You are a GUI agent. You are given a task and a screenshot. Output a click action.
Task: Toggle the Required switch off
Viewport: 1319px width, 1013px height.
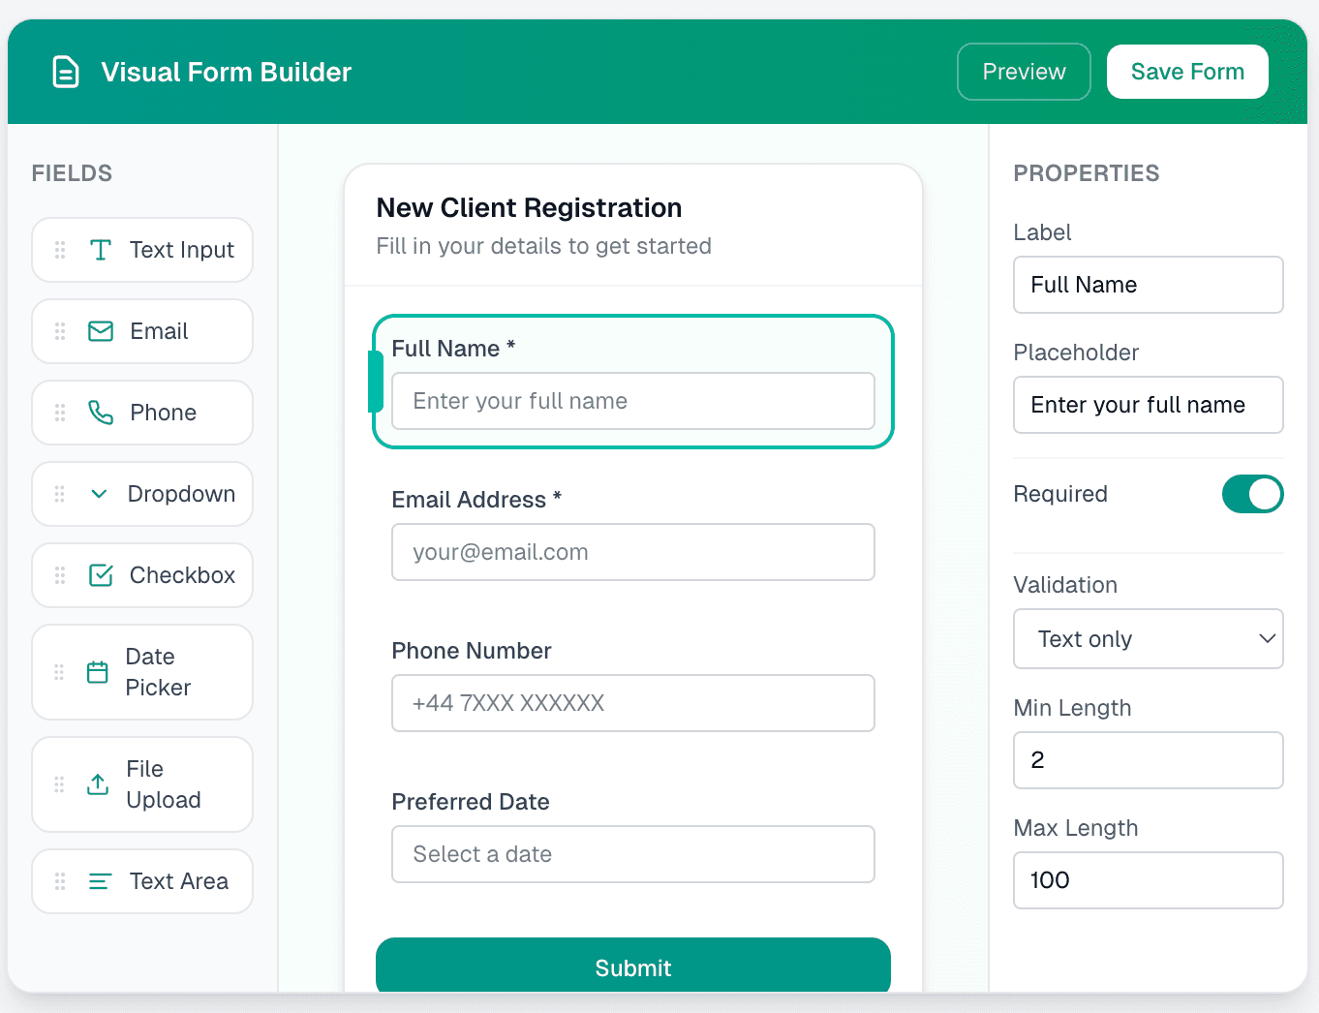pos(1252,494)
